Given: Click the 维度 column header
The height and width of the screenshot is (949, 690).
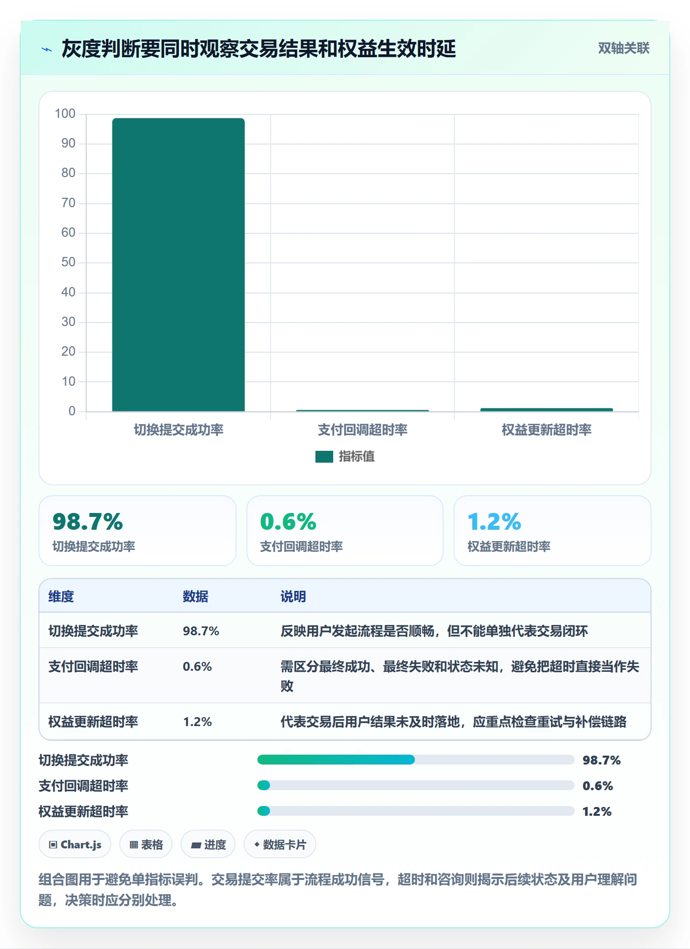Looking at the screenshot, I should (x=61, y=596).
